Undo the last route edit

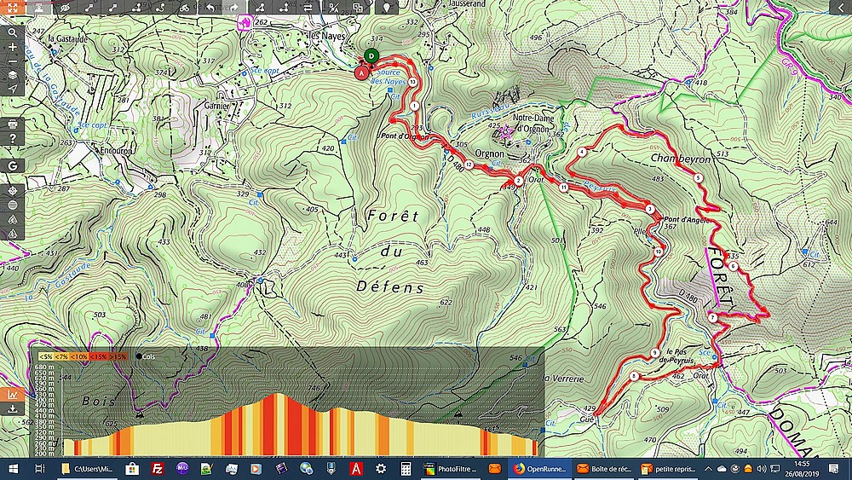pos(210,7)
